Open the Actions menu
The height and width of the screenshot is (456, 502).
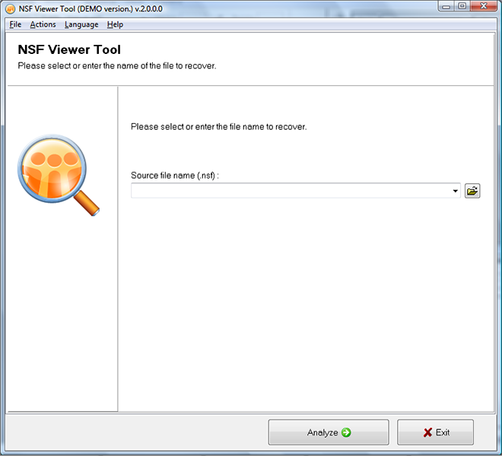click(43, 24)
